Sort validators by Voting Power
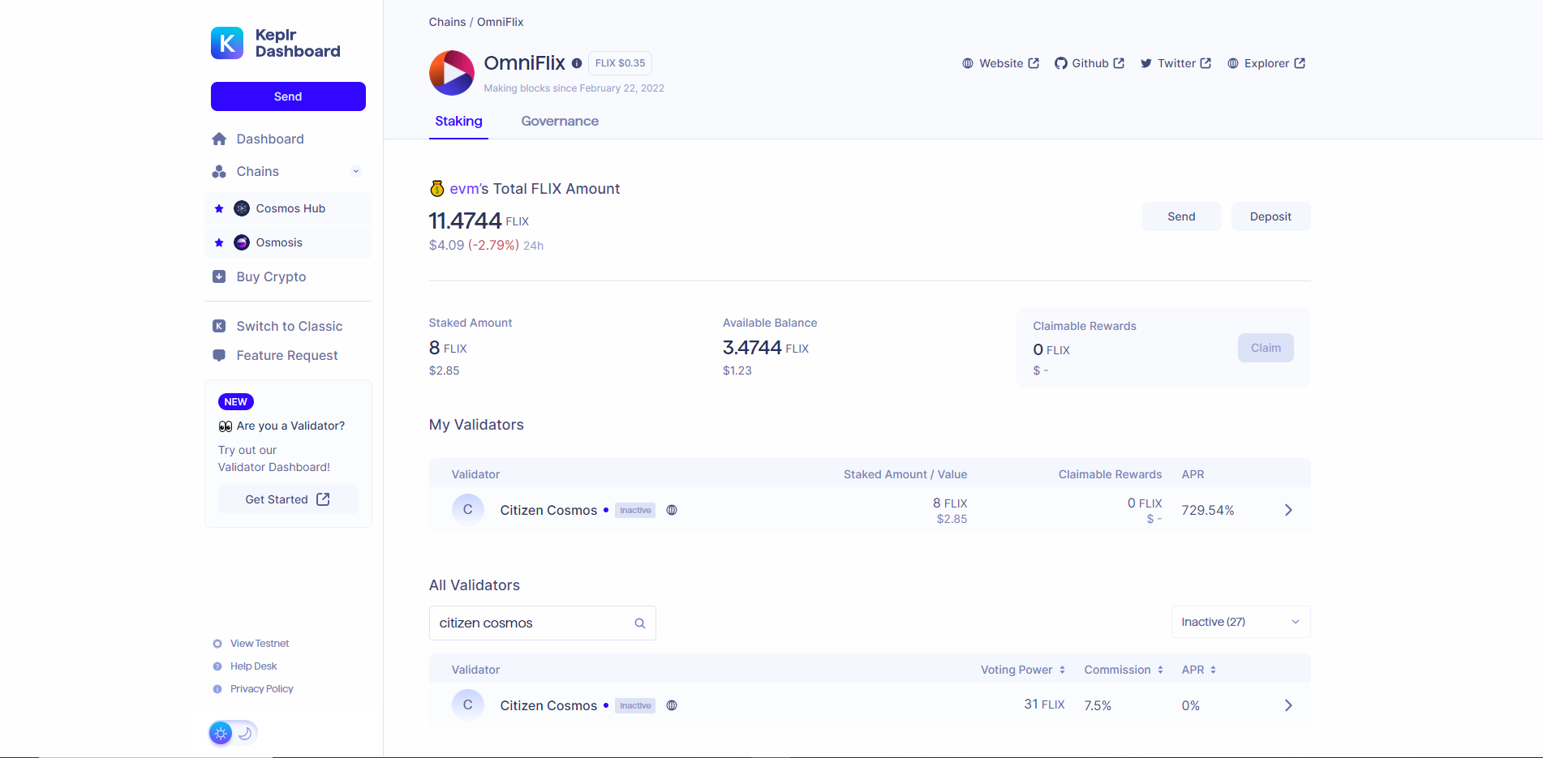 point(1023,670)
